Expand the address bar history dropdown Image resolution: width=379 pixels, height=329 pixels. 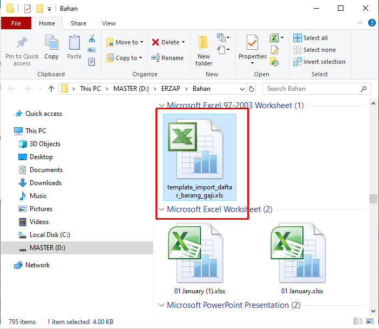(x=242, y=89)
